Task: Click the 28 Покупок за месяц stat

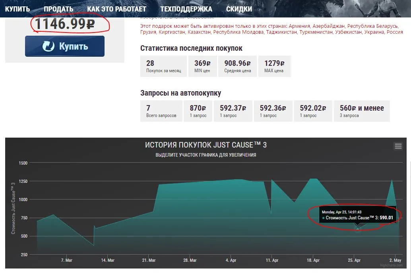Action: click(x=163, y=66)
